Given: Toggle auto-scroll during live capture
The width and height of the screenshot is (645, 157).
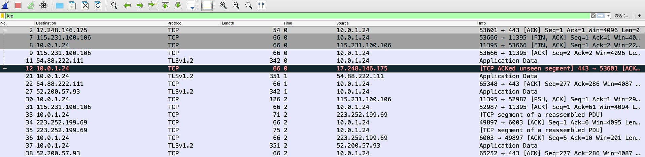Looking at the screenshot, I should tap(191, 5).
